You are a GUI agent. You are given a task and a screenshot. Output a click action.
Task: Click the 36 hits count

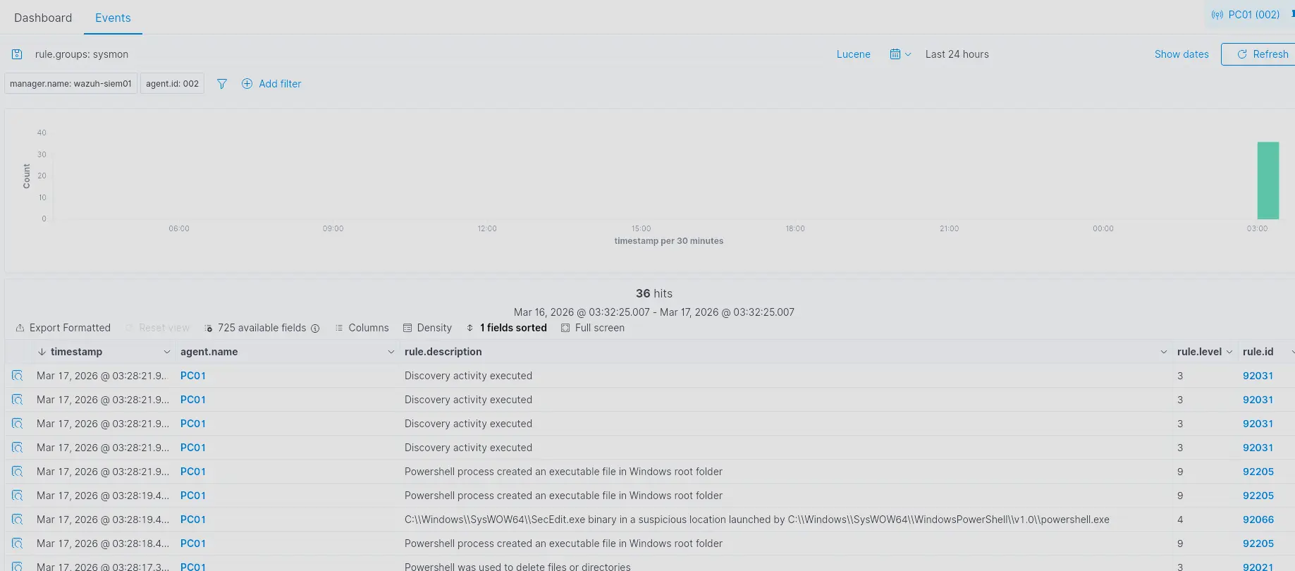click(x=654, y=293)
